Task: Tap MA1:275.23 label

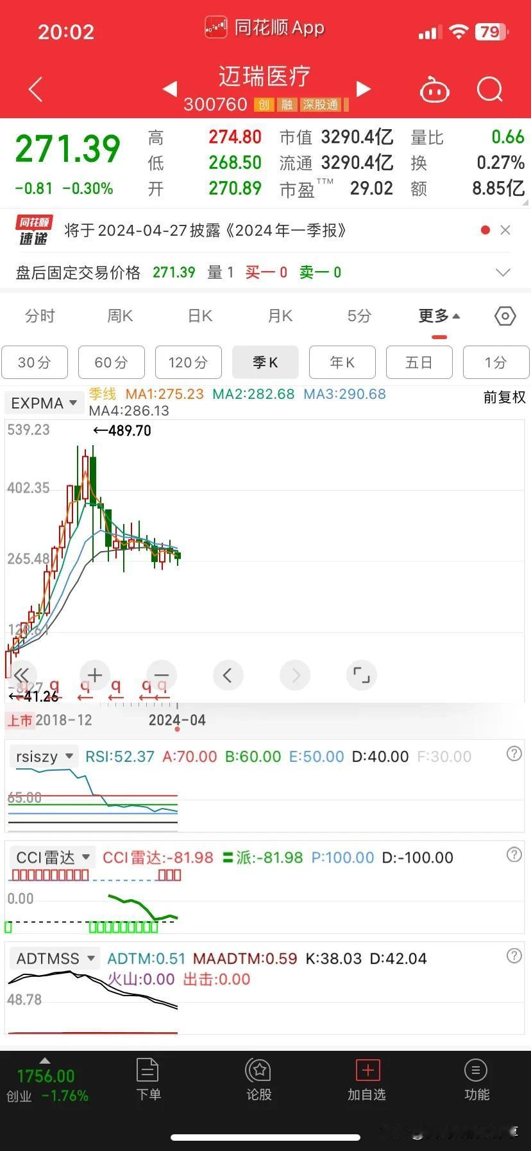Action: [165, 394]
